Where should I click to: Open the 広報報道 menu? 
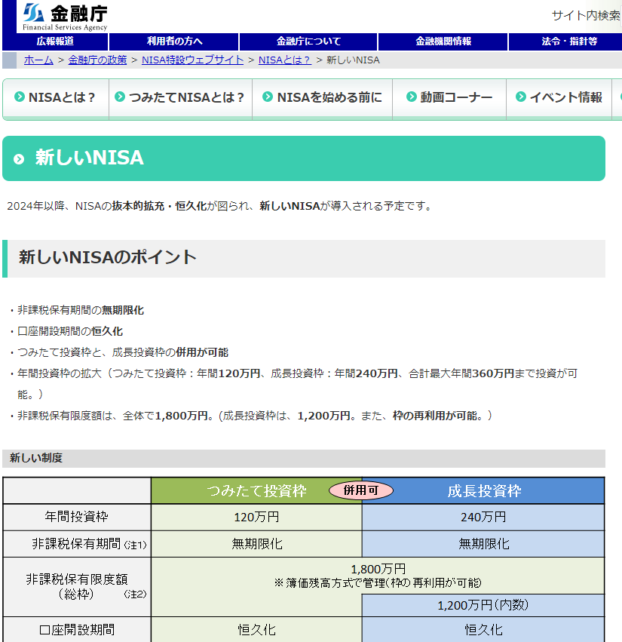55,41
